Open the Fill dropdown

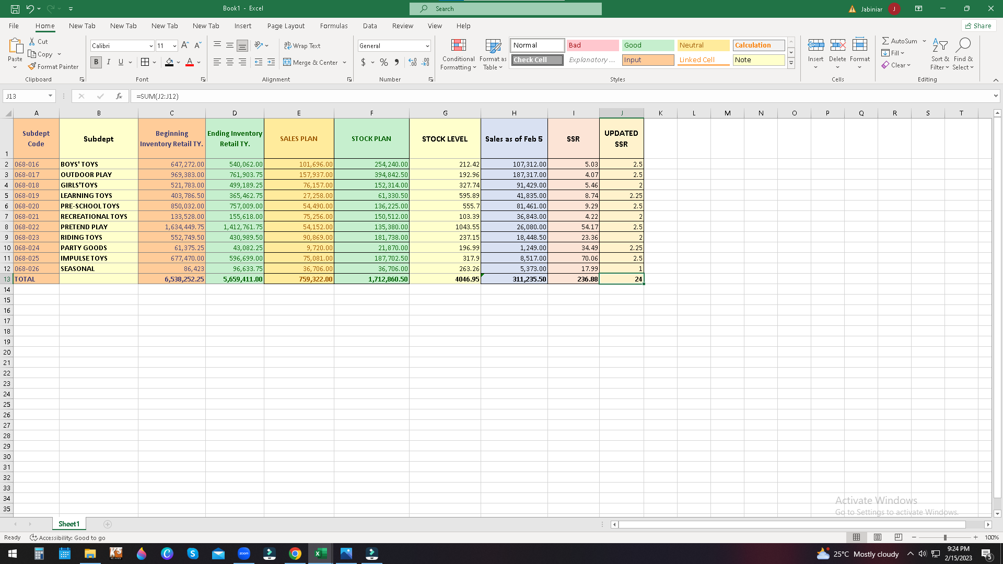click(x=893, y=53)
